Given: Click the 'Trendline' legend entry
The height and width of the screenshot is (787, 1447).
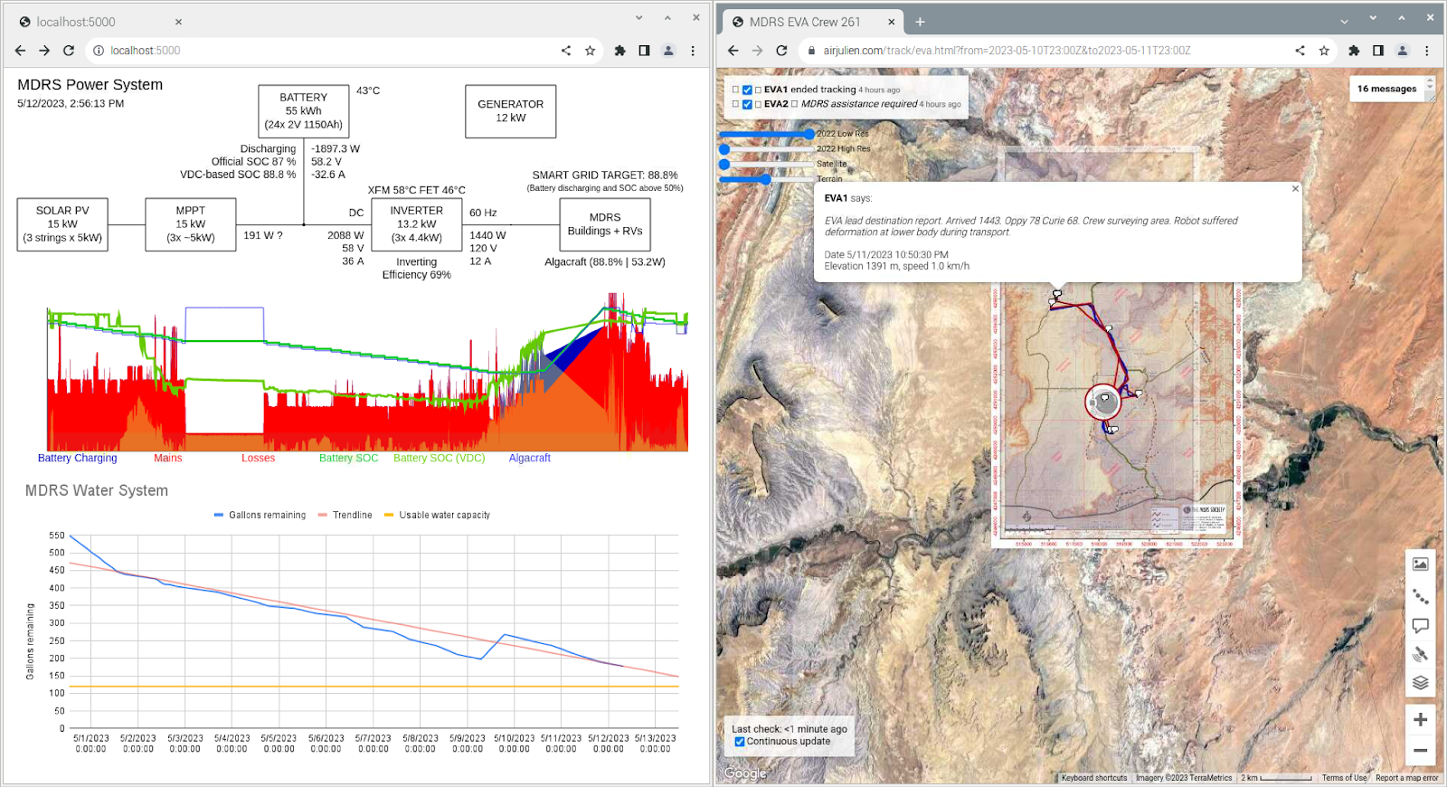Looking at the screenshot, I should click(x=345, y=516).
